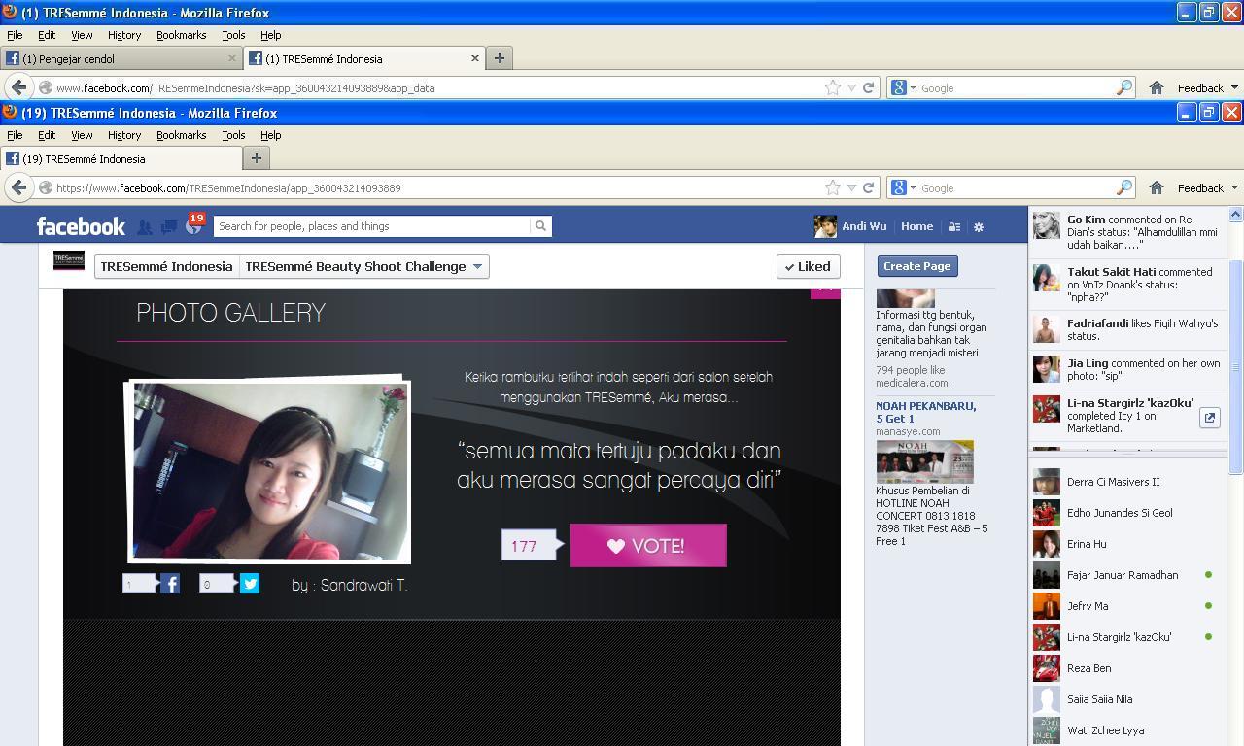This screenshot has width=1244, height=746.
Task: Open privacy shortcuts lock icon
Action: tap(954, 227)
